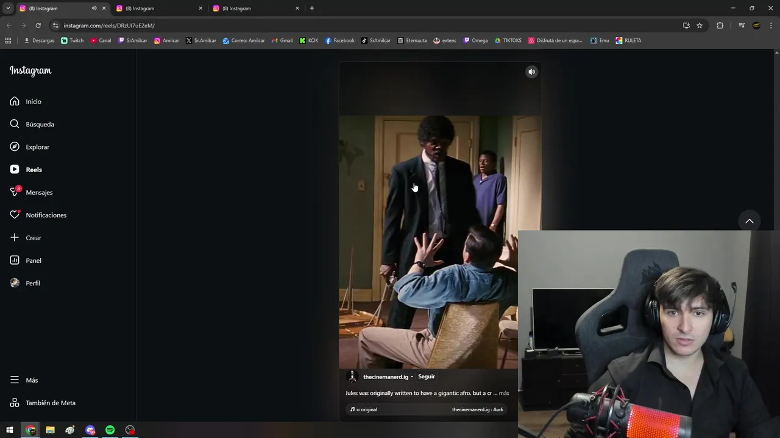Screen dimensions: 780x438
Task: Open the Facebook bookmark
Action: [x=339, y=41]
